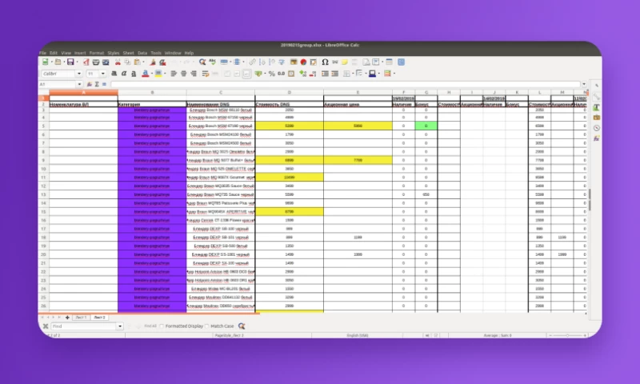Click the Underline formatting icon

(x=134, y=74)
